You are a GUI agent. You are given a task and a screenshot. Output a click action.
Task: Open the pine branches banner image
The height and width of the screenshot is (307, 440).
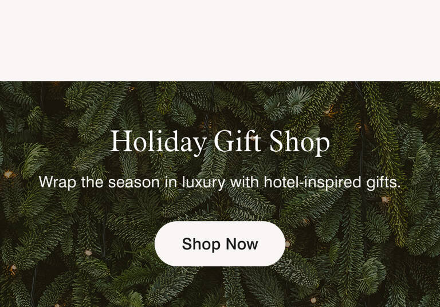coord(220,194)
